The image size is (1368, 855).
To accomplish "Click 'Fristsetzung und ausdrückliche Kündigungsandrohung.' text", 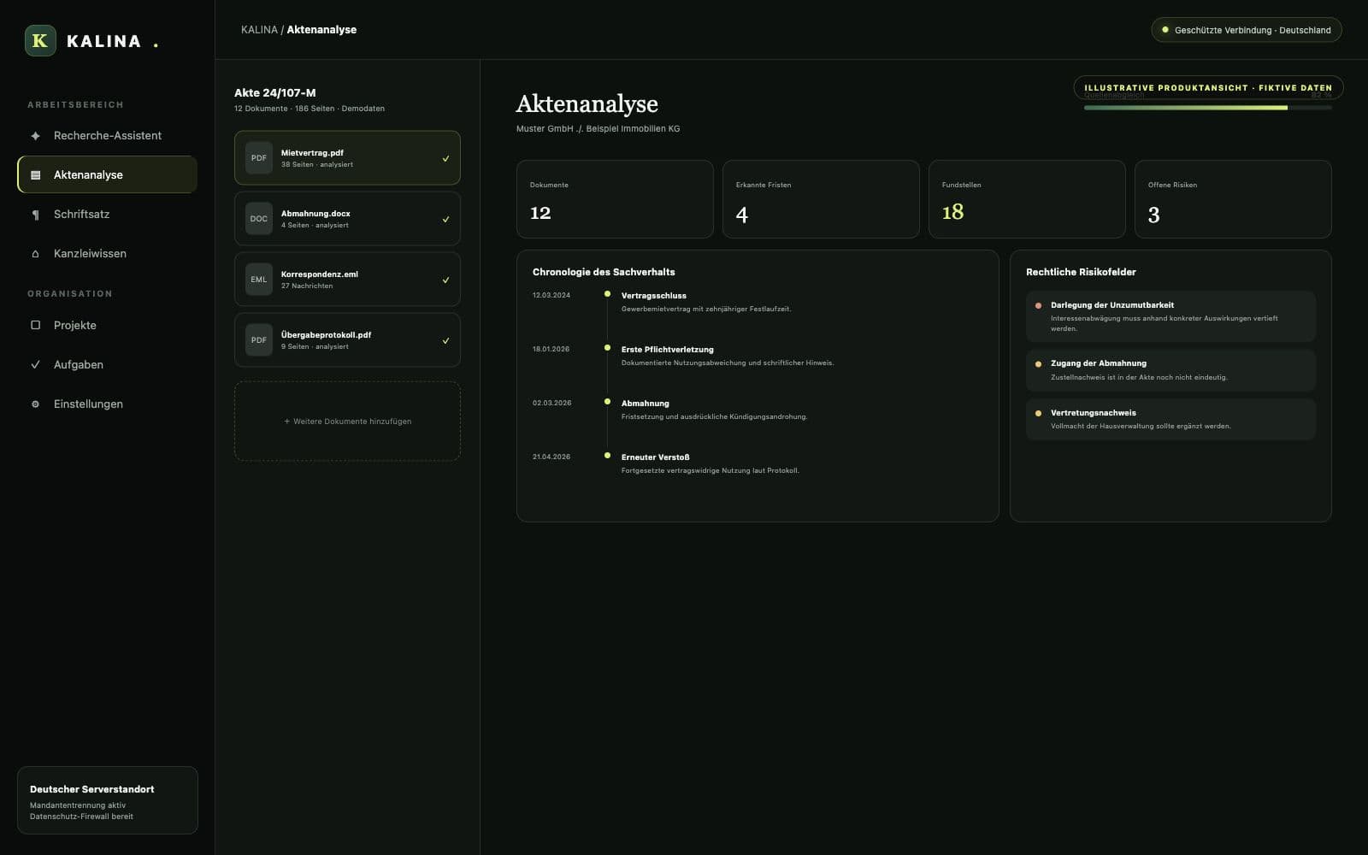I will 715,416.
